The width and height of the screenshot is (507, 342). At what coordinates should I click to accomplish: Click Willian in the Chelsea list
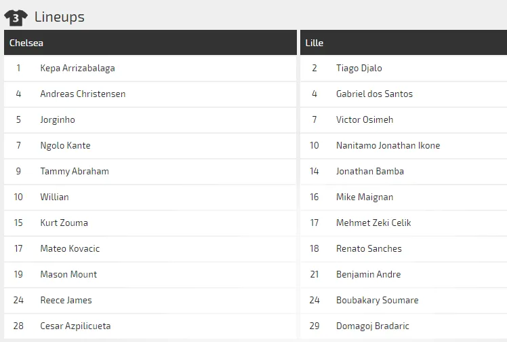click(54, 197)
